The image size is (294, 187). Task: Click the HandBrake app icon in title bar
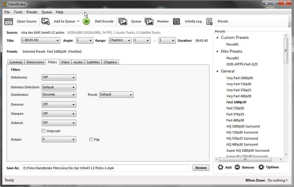tap(5, 4)
